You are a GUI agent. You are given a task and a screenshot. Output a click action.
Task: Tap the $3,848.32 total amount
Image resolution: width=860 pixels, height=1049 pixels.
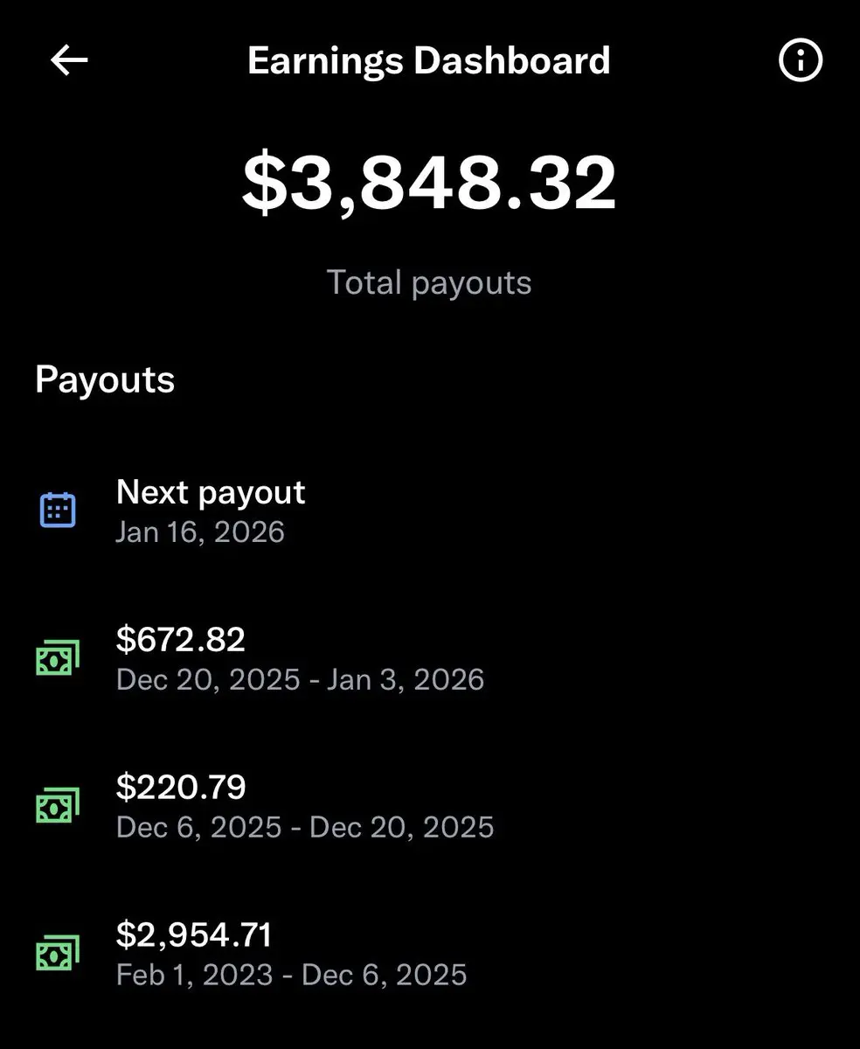coord(429,183)
